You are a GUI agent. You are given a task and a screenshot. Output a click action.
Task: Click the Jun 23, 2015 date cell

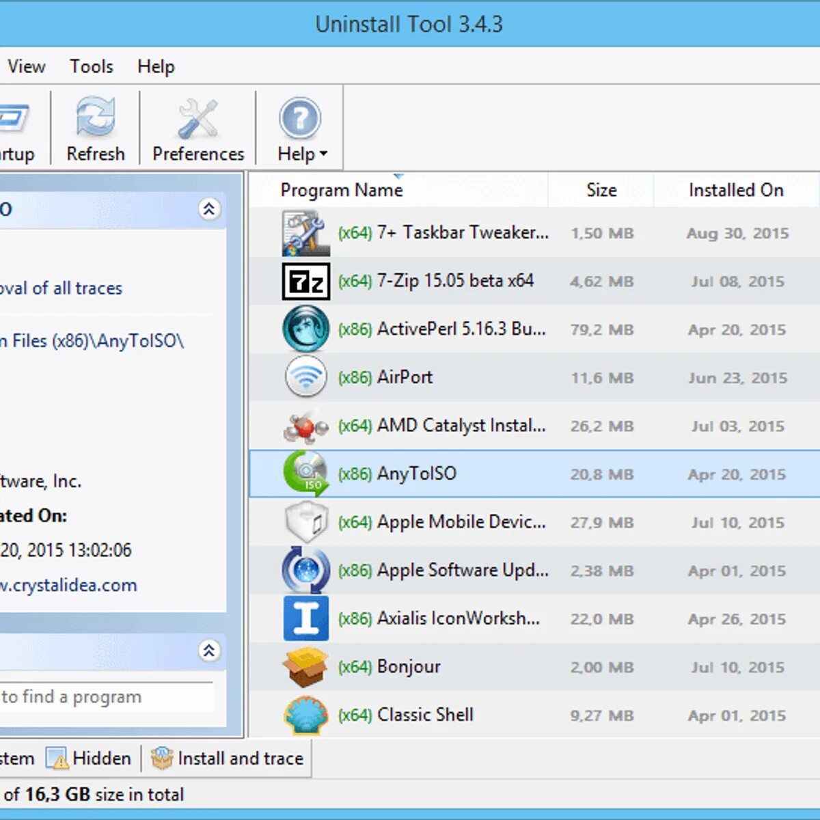pyautogui.click(x=737, y=378)
